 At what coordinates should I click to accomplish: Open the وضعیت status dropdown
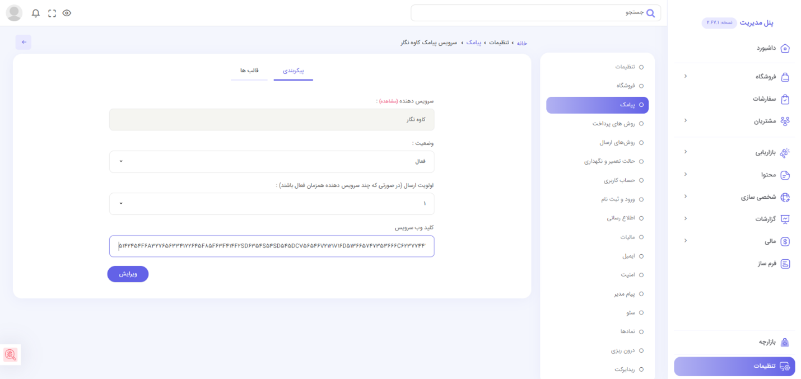coord(272,162)
